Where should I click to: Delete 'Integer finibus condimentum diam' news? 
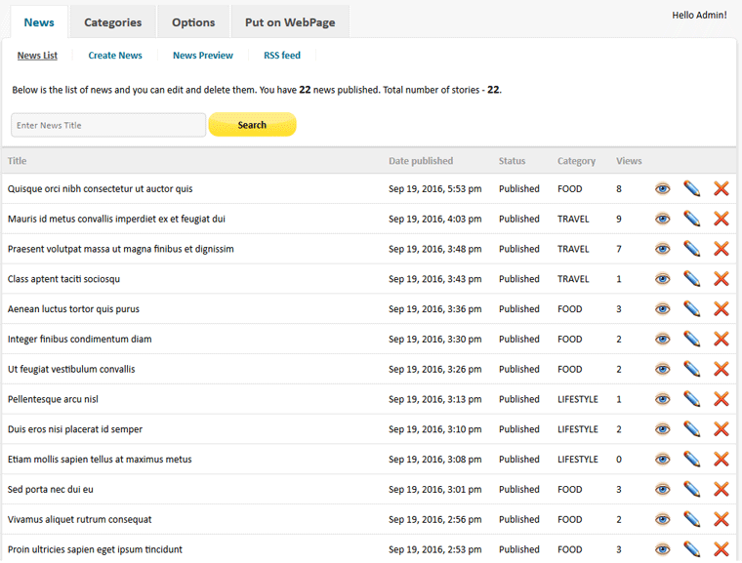tap(721, 340)
